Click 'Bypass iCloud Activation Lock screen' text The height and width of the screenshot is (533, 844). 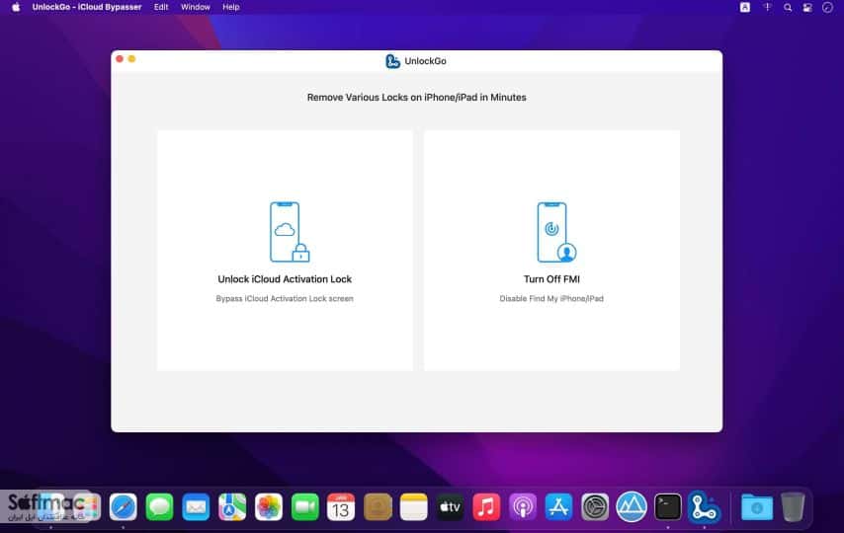[285, 298]
